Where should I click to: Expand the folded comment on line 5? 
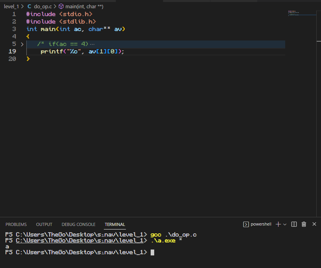[x=22, y=44]
